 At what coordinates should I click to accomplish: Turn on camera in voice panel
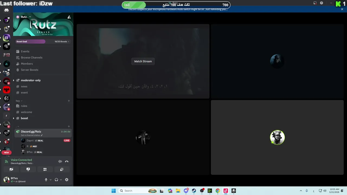point(11,169)
